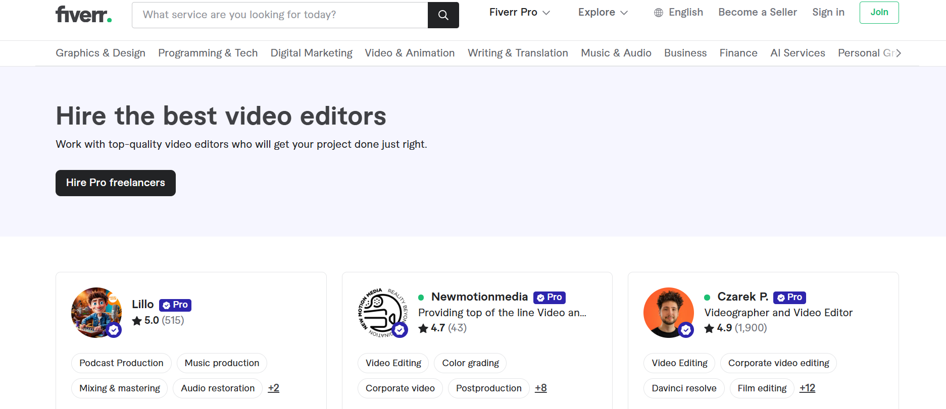Image resolution: width=946 pixels, height=409 pixels.
Task: Open Programming & Tech category
Action: point(208,53)
